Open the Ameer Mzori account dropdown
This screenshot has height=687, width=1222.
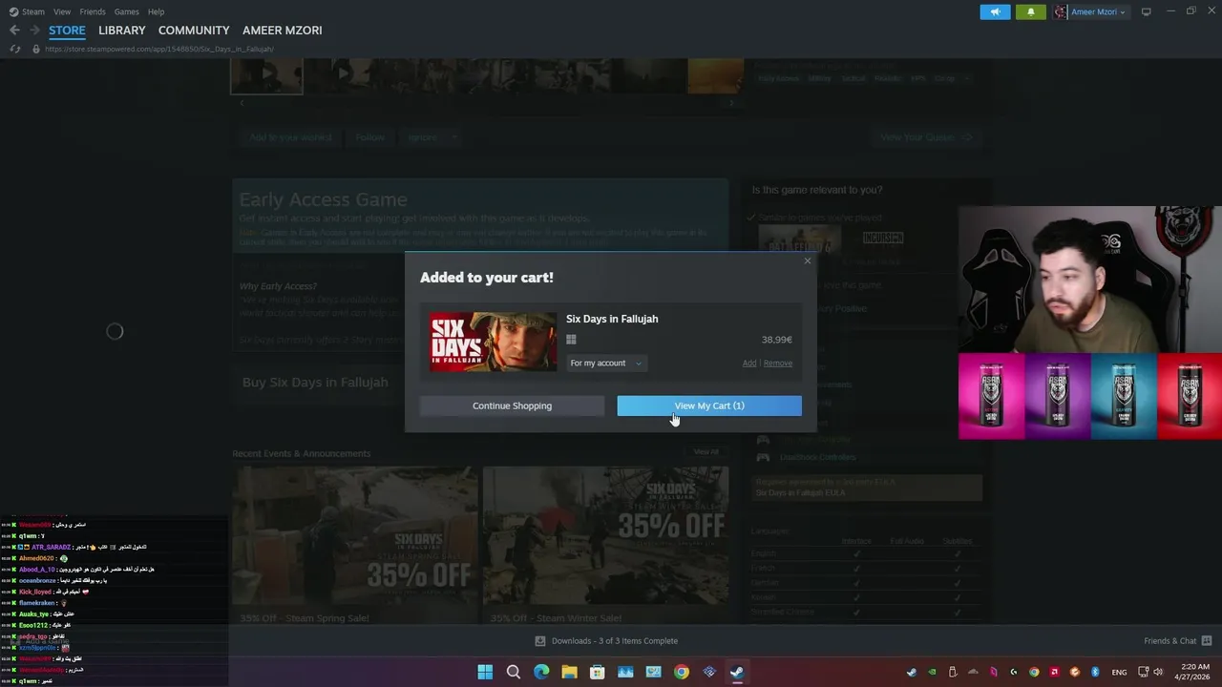pos(1091,11)
